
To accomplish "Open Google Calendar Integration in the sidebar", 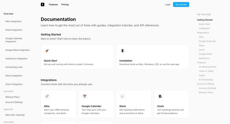I will coord(14,40).
